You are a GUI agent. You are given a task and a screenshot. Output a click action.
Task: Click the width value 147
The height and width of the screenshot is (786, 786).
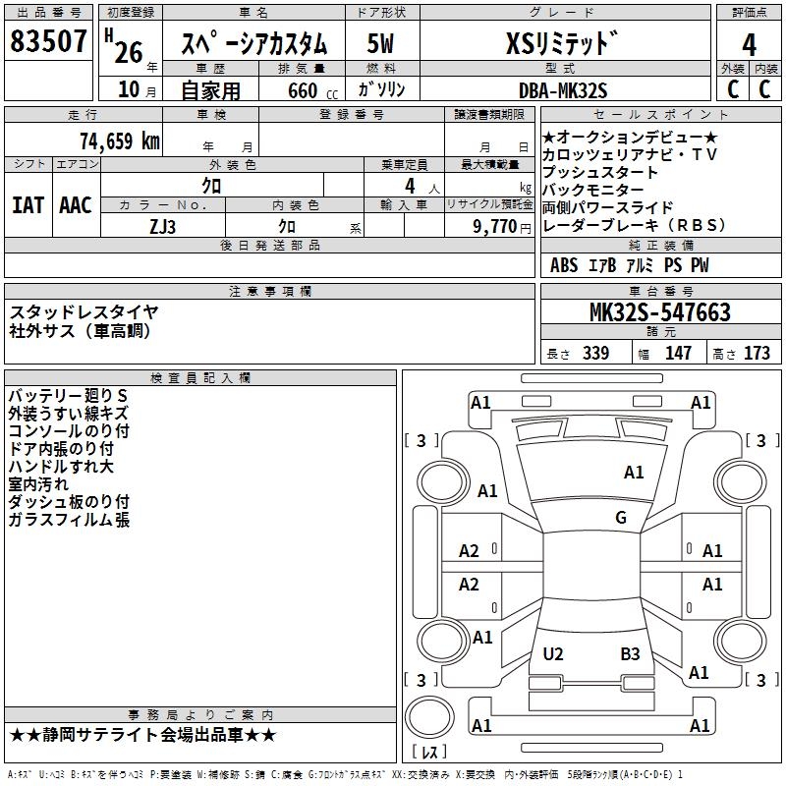point(678,353)
